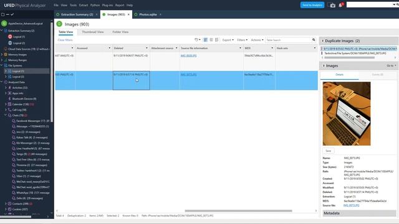Open the Report menu

click(120, 5)
